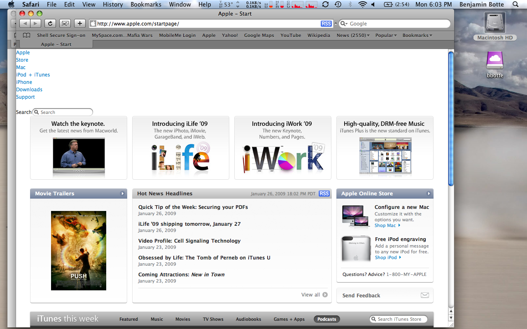527x329 pixels.
Task: Switch to the TV Shows iTunes tab
Action: click(x=213, y=319)
